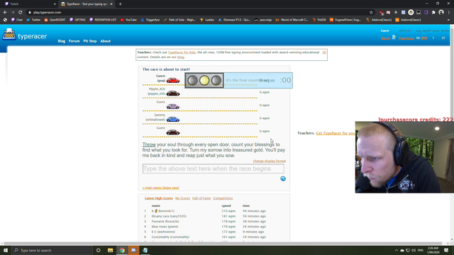This screenshot has width=454, height=255.
Task: Click the Sign In link
Action: click(x=385, y=38)
